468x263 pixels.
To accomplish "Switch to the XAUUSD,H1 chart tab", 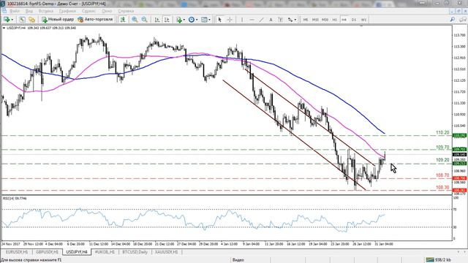I will [x=167, y=252].
